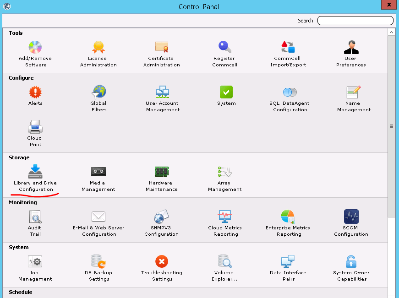Register Commcell
The image size is (399, 298).
click(224, 53)
